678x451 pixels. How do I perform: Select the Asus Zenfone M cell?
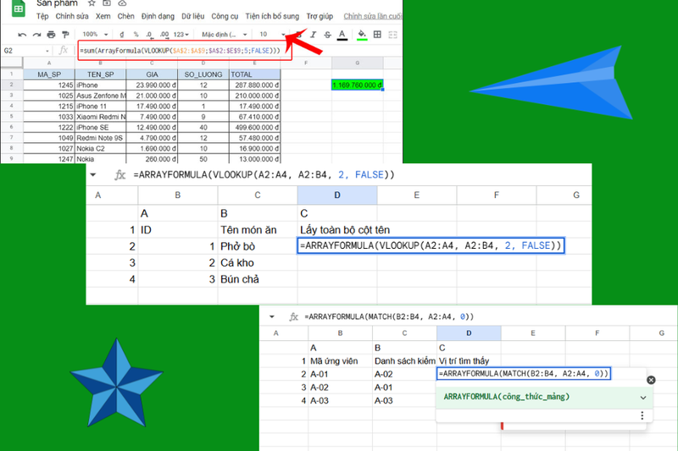tap(100, 96)
